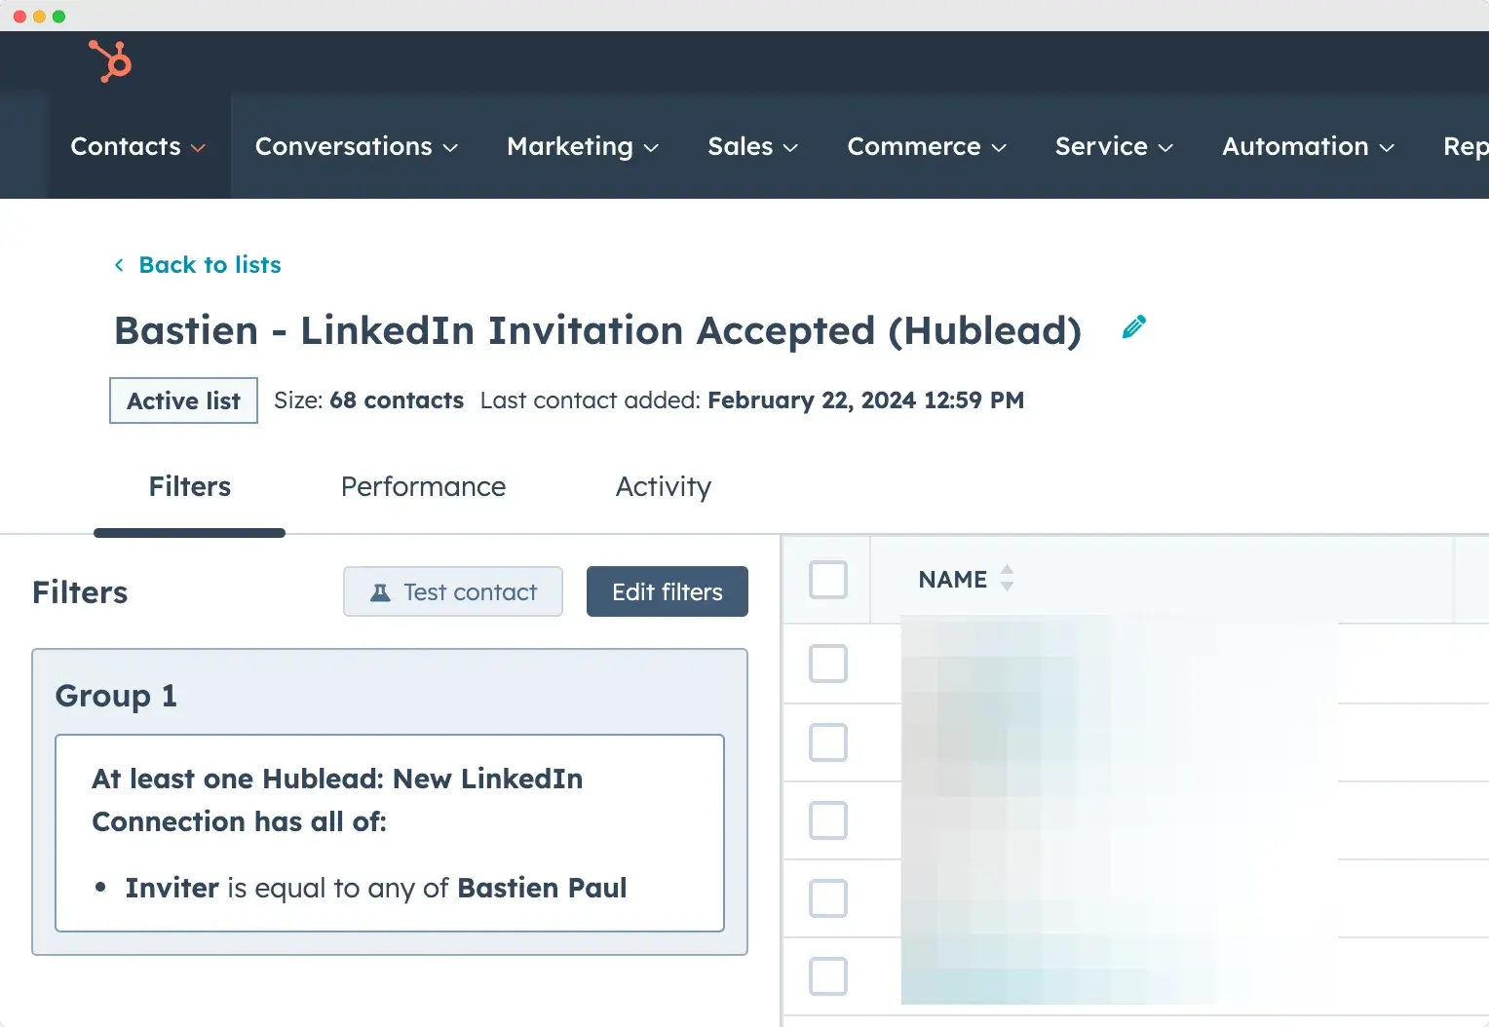Click the HubSpot sprocket logo
The image size is (1489, 1027).
pos(110,61)
